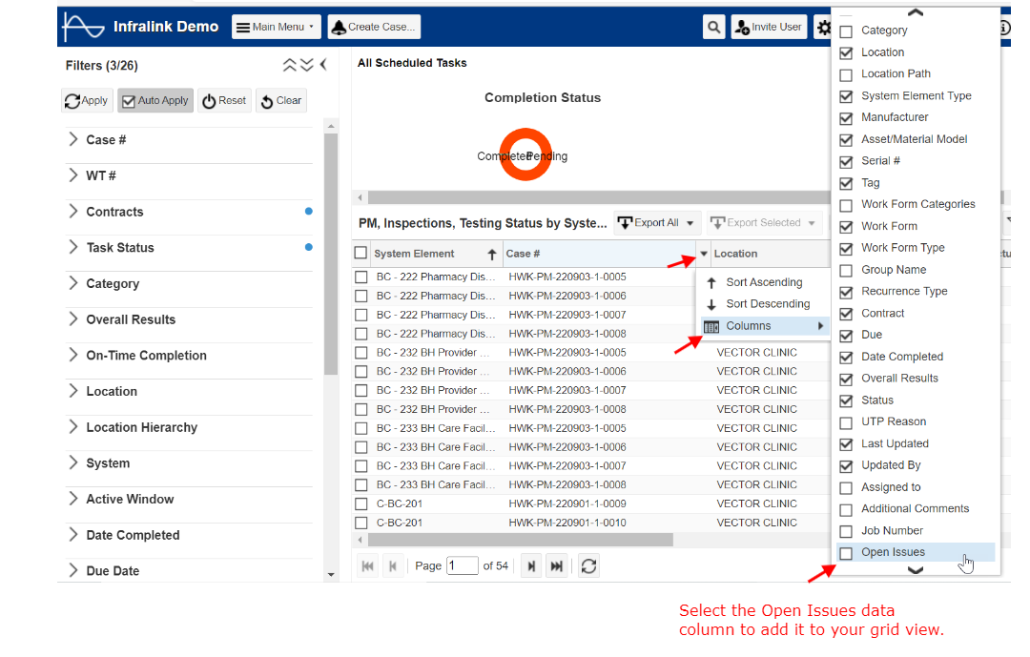Click the settings gear icon
The image size is (1030, 657).
[823, 28]
